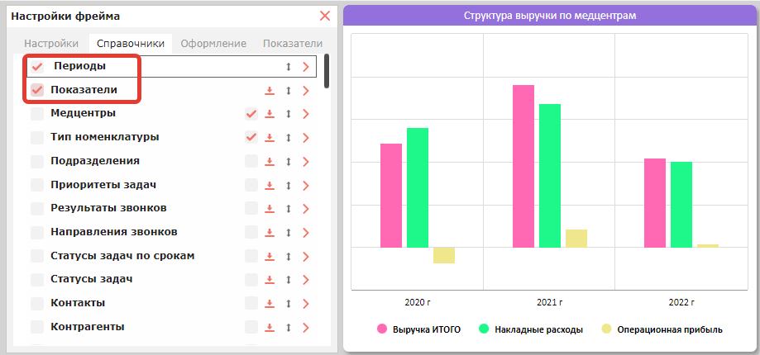Click green Накладные расходы bar for 2020 г
Screen dimensions: 760x355
[418, 187]
